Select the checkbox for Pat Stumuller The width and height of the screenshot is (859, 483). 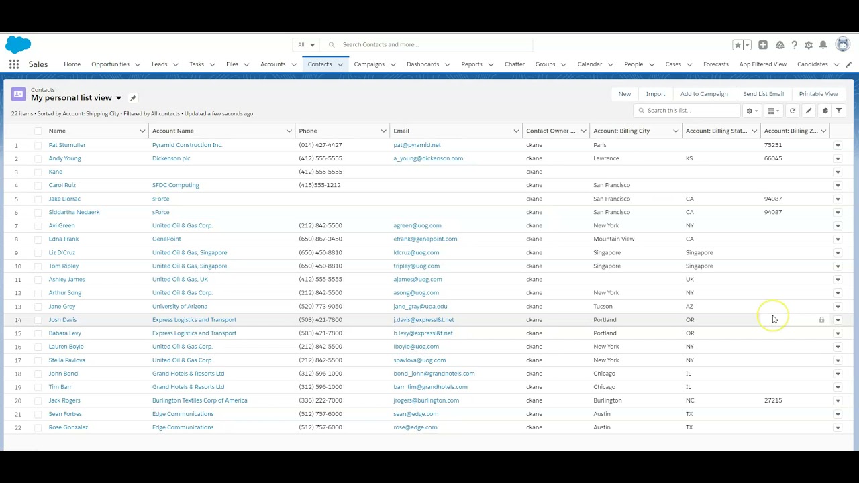(x=38, y=145)
